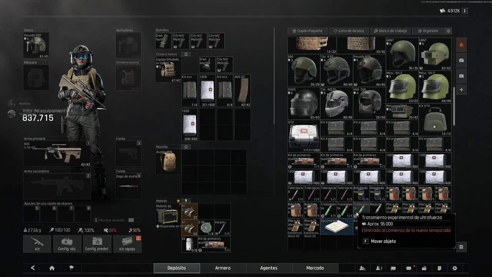Open Config. obj. button
This screenshot has width=492, height=277.
[67, 244]
